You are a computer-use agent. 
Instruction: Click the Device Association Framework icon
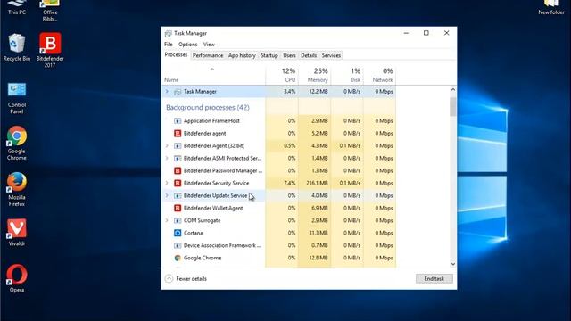(178, 246)
